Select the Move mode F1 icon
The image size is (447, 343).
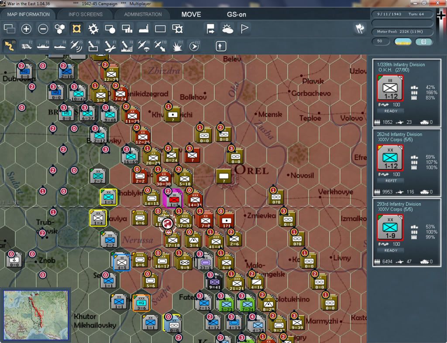click(10, 46)
